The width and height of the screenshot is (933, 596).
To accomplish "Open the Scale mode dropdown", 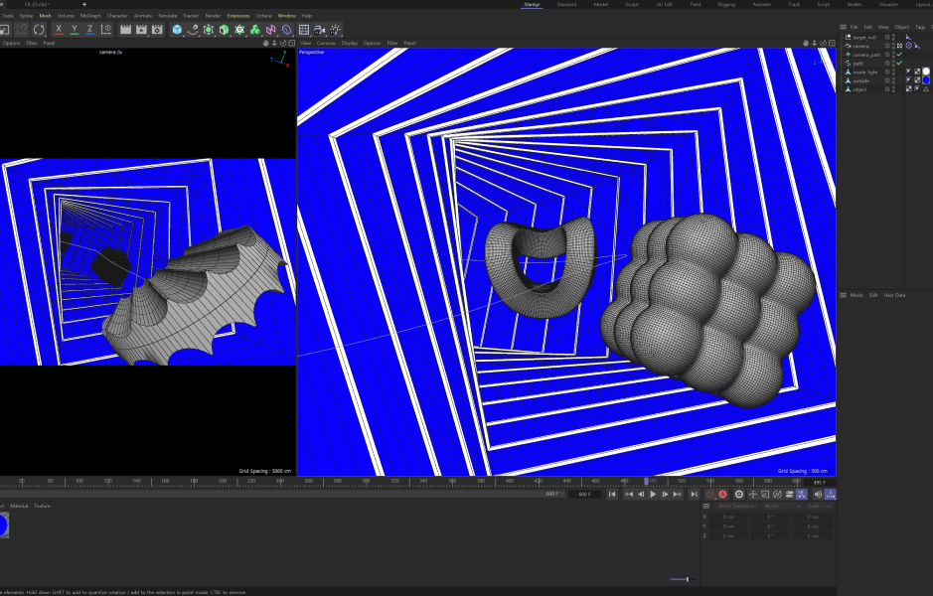I will tap(820, 507).
